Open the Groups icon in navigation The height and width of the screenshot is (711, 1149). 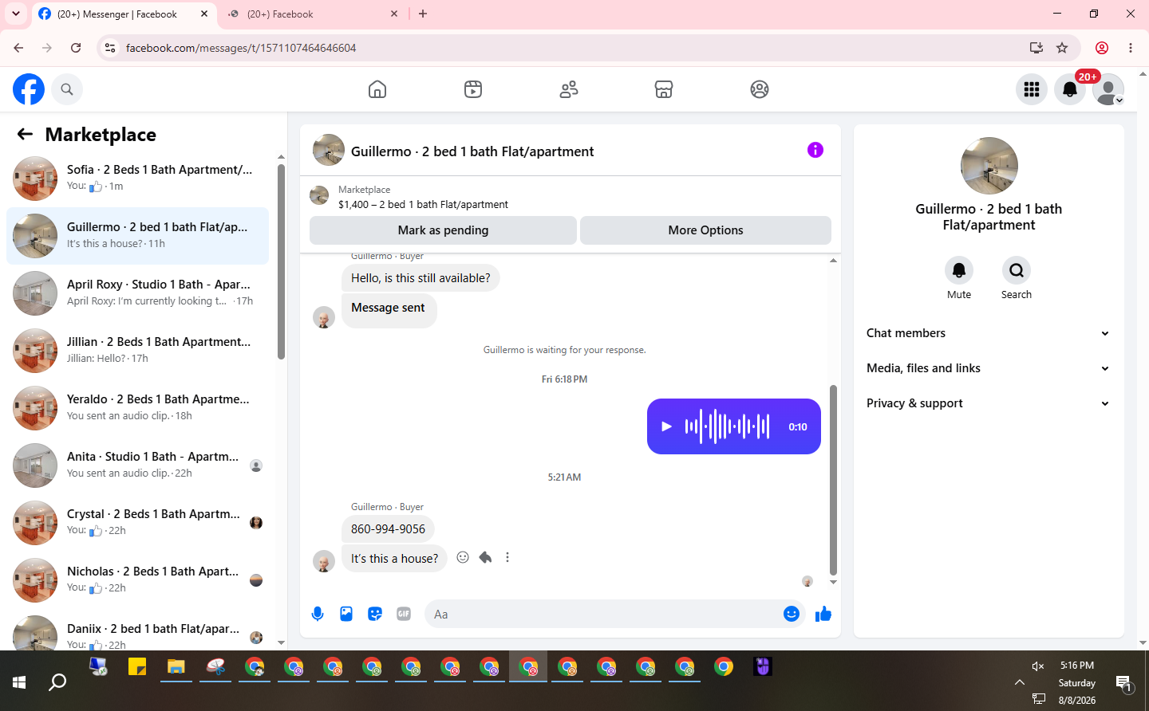tap(760, 89)
